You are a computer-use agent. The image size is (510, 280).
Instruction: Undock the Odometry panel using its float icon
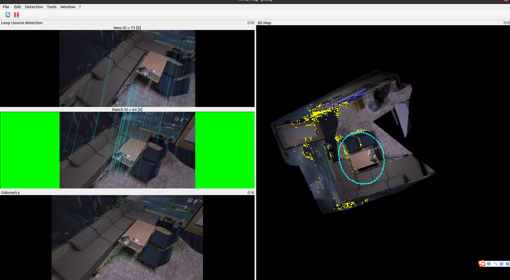click(249, 192)
